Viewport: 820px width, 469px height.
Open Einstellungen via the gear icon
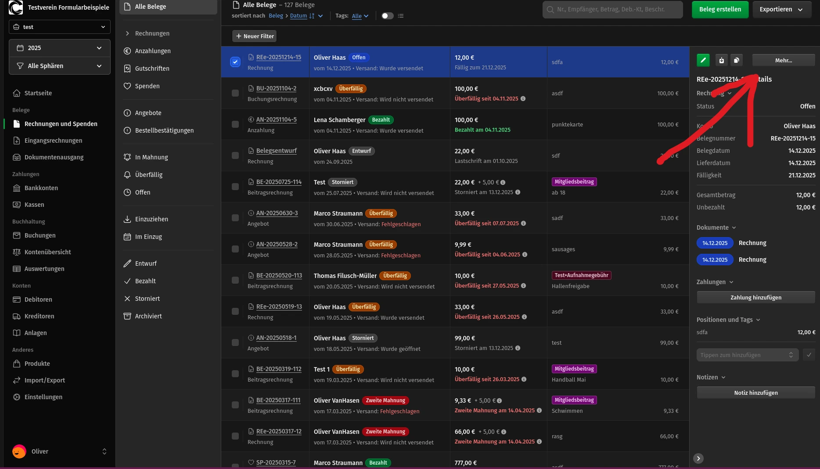(17, 397)
